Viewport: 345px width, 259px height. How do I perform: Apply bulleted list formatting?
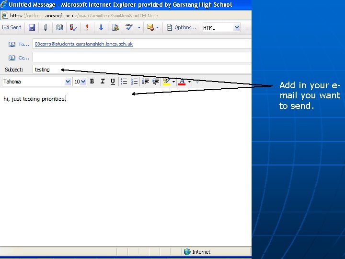(x=124, y=82)
